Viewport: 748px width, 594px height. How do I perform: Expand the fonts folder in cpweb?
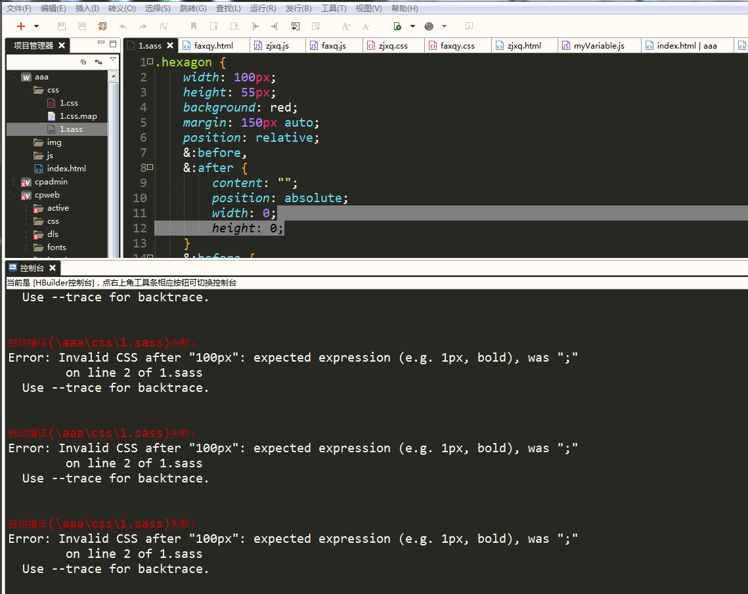tap(26, 247)
